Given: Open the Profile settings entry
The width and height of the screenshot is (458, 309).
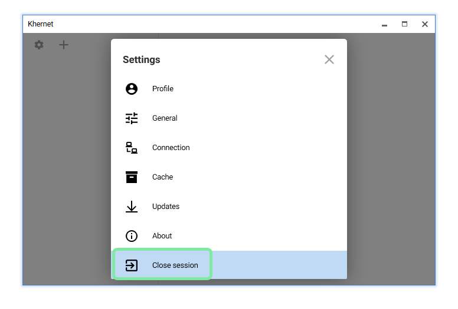Looking at the screenshot, I should point(163,89).
